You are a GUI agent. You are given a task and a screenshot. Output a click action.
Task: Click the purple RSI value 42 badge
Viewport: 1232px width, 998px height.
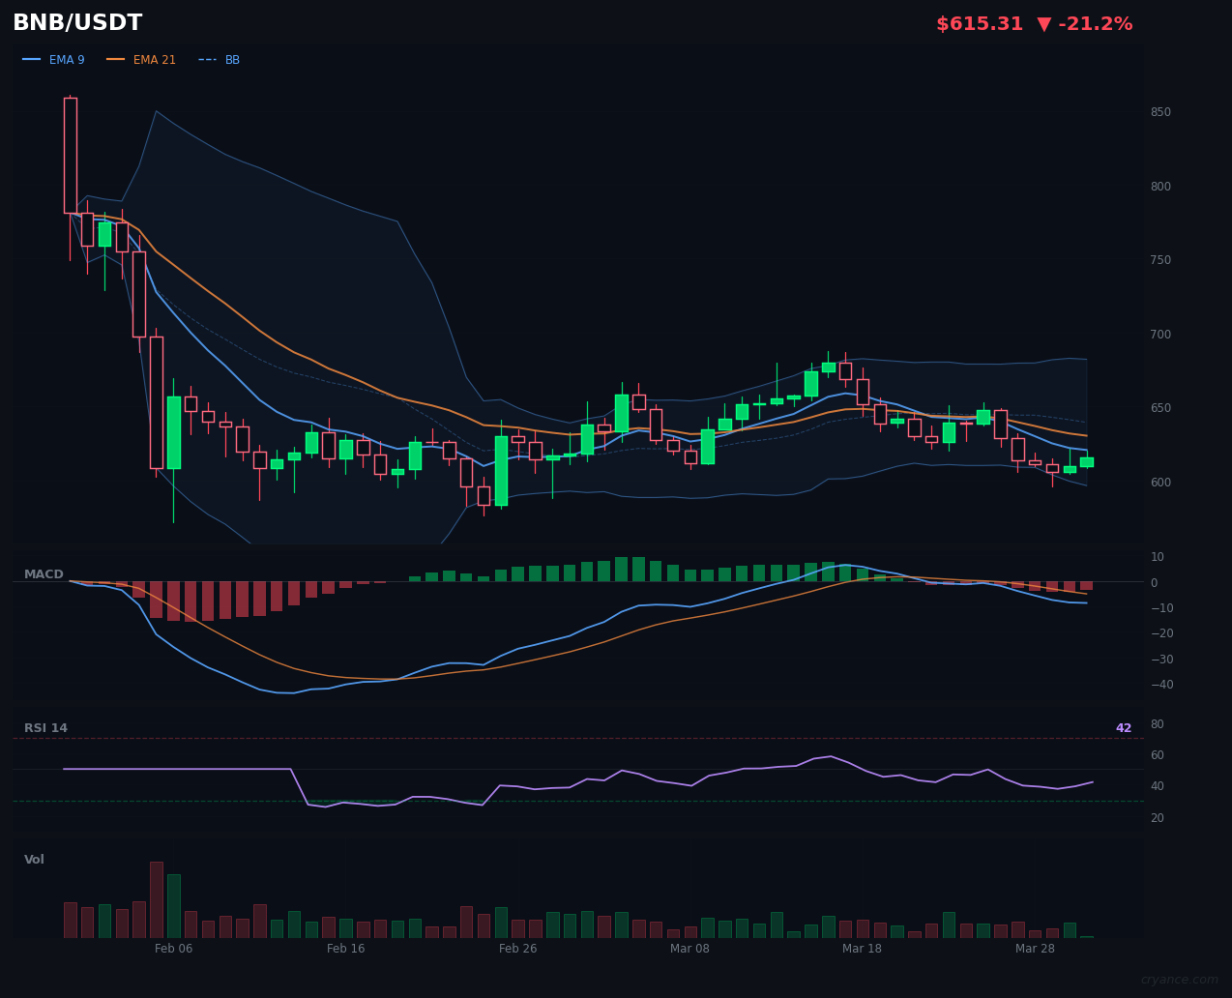pyautogui.click(x=1123, y=728)
